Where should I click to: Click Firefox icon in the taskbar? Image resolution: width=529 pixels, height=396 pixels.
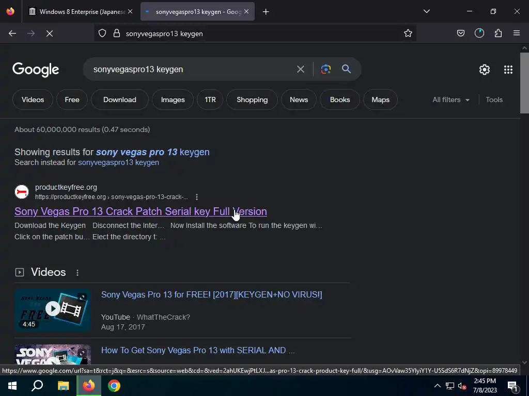tap(89, 386)
